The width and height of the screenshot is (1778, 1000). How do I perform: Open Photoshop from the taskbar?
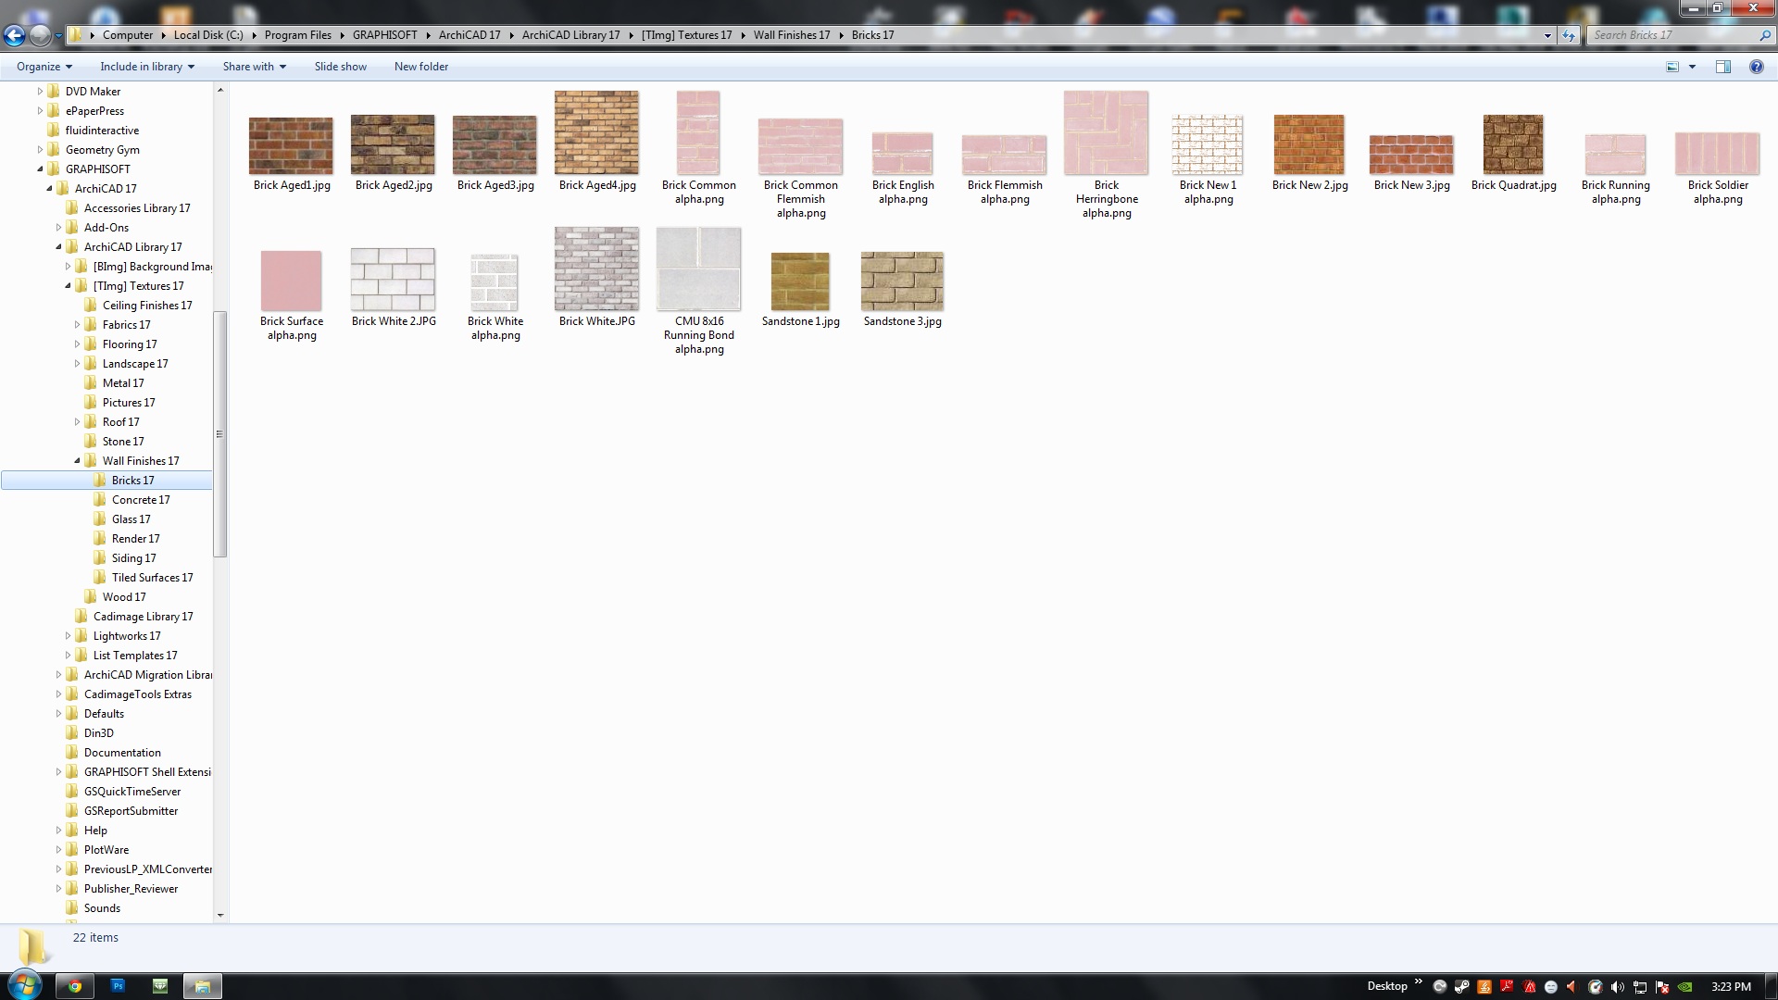pyautogui.click(x=118, y=986)
